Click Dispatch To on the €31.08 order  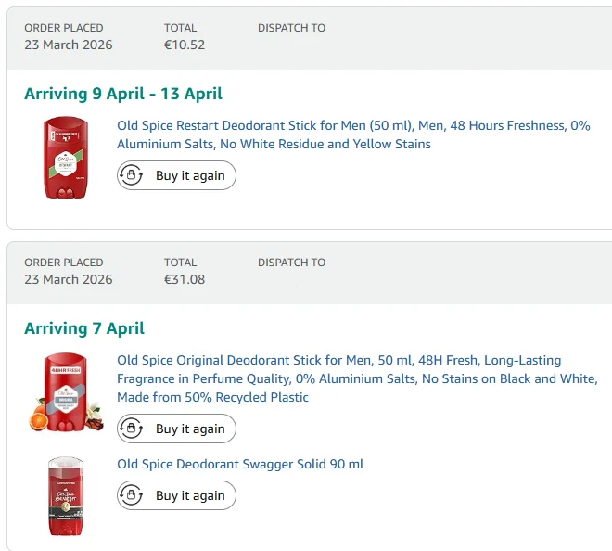pos(291,263)
